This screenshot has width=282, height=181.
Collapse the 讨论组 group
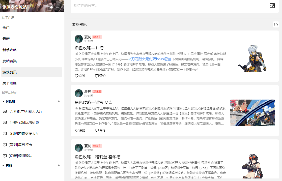3,102
